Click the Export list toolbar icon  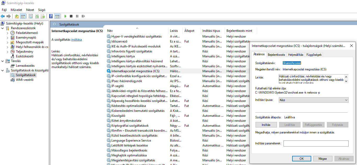click(43, 16)
